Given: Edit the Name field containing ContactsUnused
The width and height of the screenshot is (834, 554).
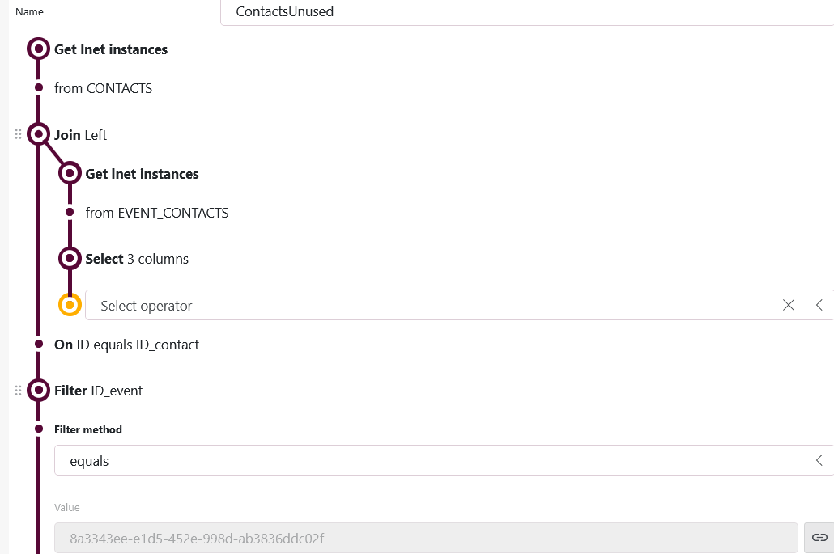Looking at the screenshot, I should click(x=526, y=12).
